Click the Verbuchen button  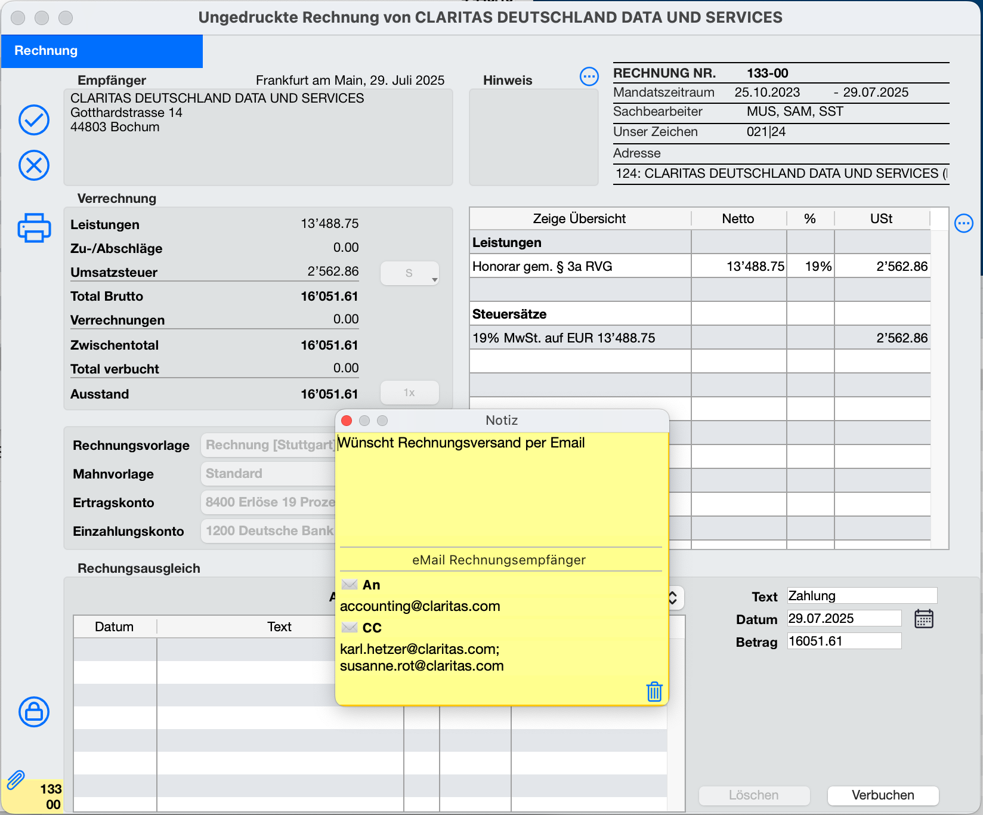(883, 795)
